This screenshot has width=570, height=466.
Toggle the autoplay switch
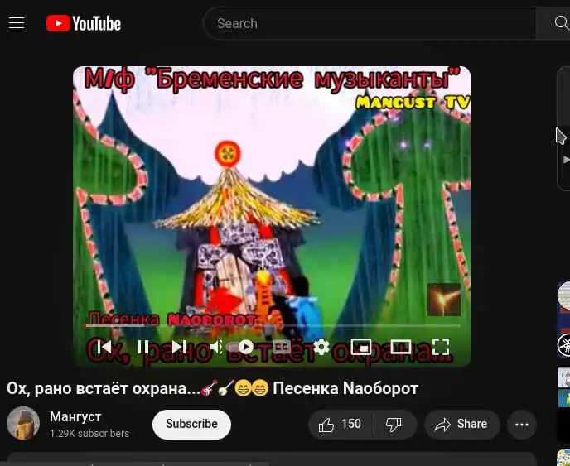coord(242,348)
